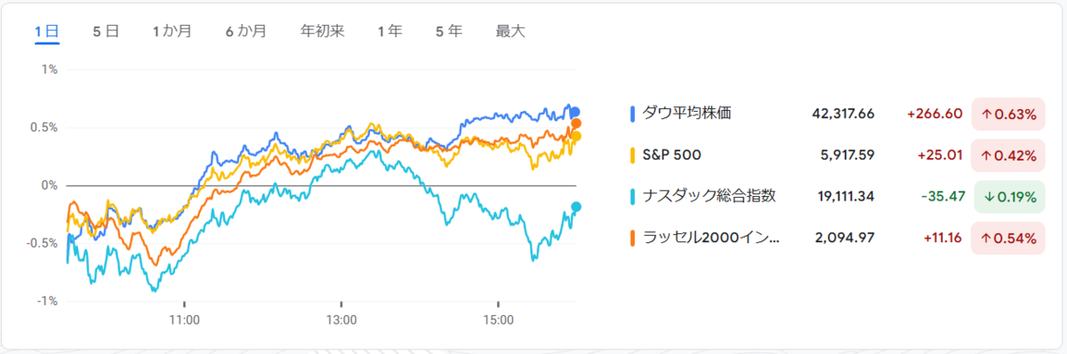This screenshot has height=354, width=1067.
Task: Open the S&P 500 index link
Action: click(671, 155)
